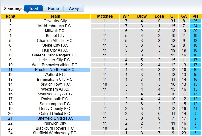The width and height of the screenshot is (202, 136).
Task: Click highlighted Sheffield United F.C. row
Action: tap(55, 118)
